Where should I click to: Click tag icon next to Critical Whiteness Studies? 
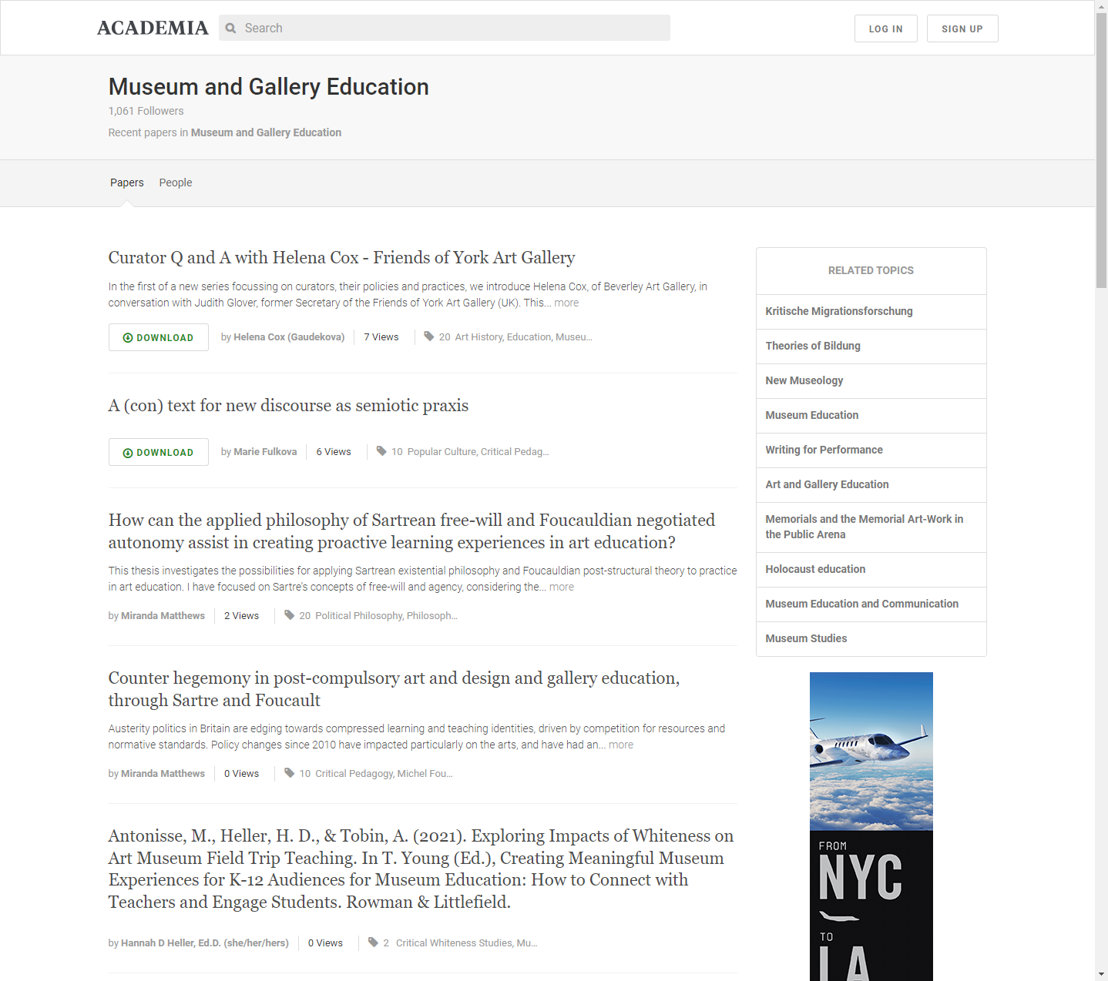pos(374,942)
